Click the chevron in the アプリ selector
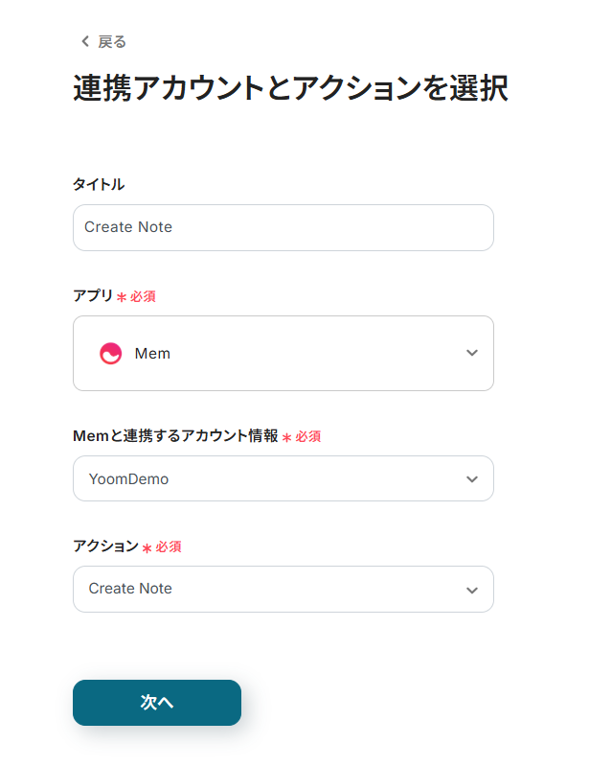 471,353
